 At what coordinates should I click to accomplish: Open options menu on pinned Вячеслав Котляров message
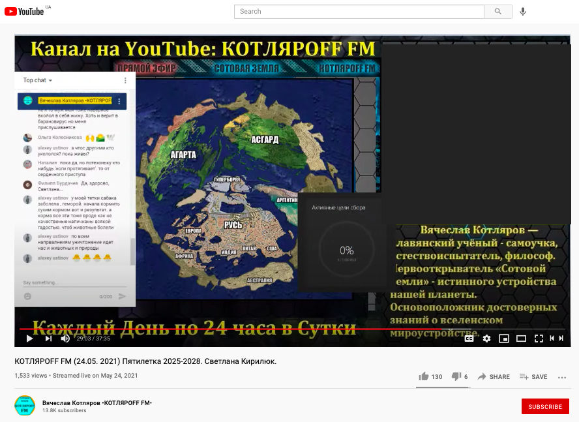coord(119,101)
